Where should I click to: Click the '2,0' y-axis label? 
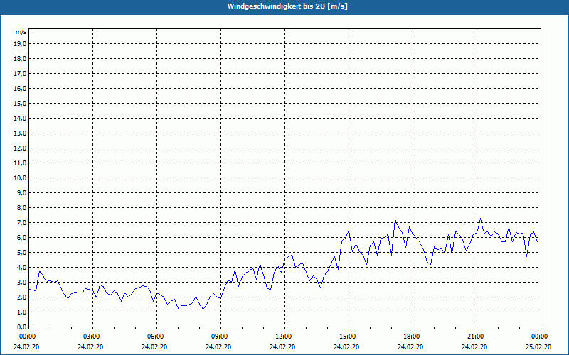(22, 297)
